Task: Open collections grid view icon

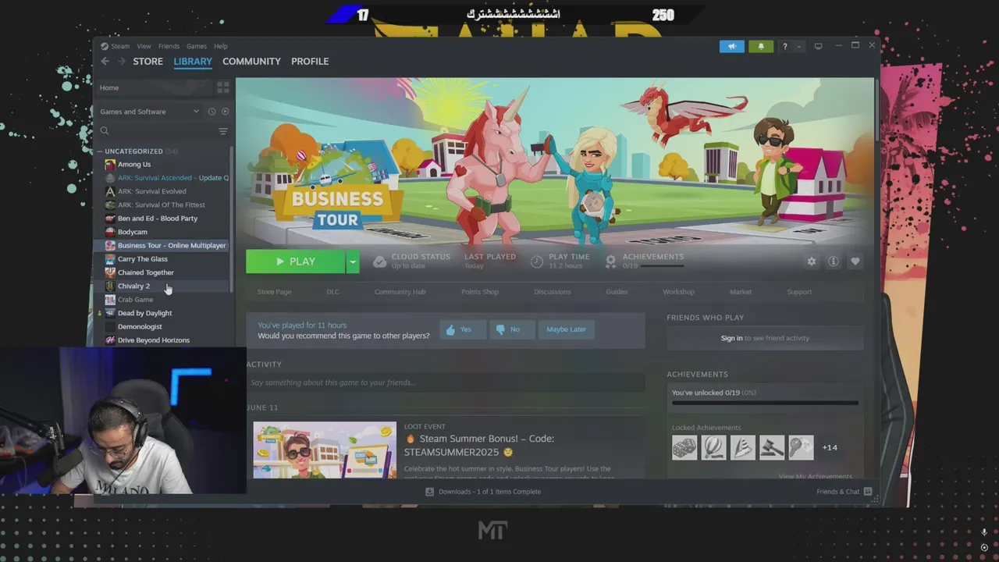Action: (223, 87)
